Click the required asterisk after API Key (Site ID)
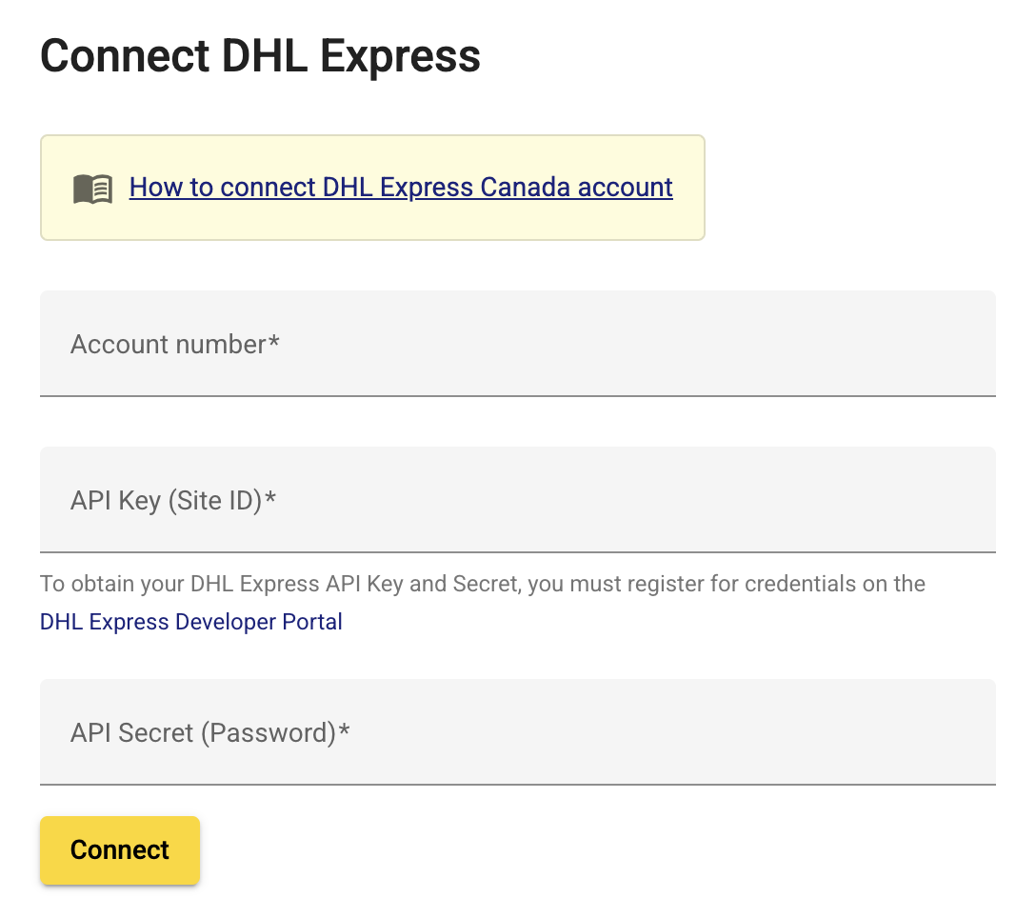Image resolution: width=1036 pixels, height=918 pixels. 269,497
